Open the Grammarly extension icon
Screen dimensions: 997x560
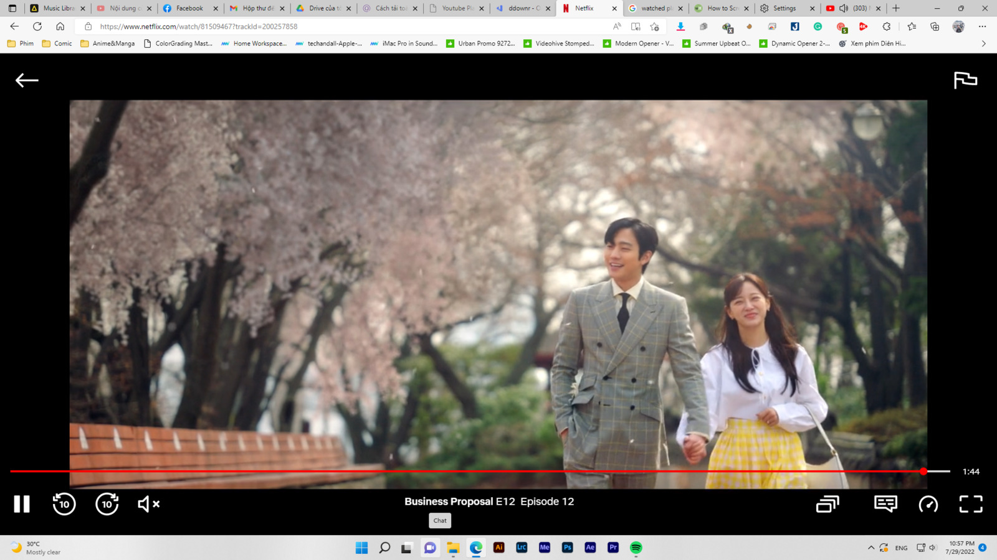point(818,27)
